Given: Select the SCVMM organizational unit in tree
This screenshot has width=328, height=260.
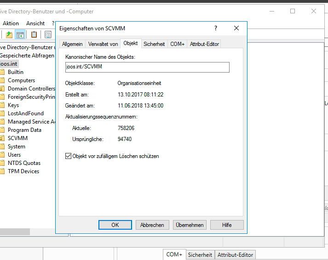Looking at the screenshot, I should click(x=17, y=138).
